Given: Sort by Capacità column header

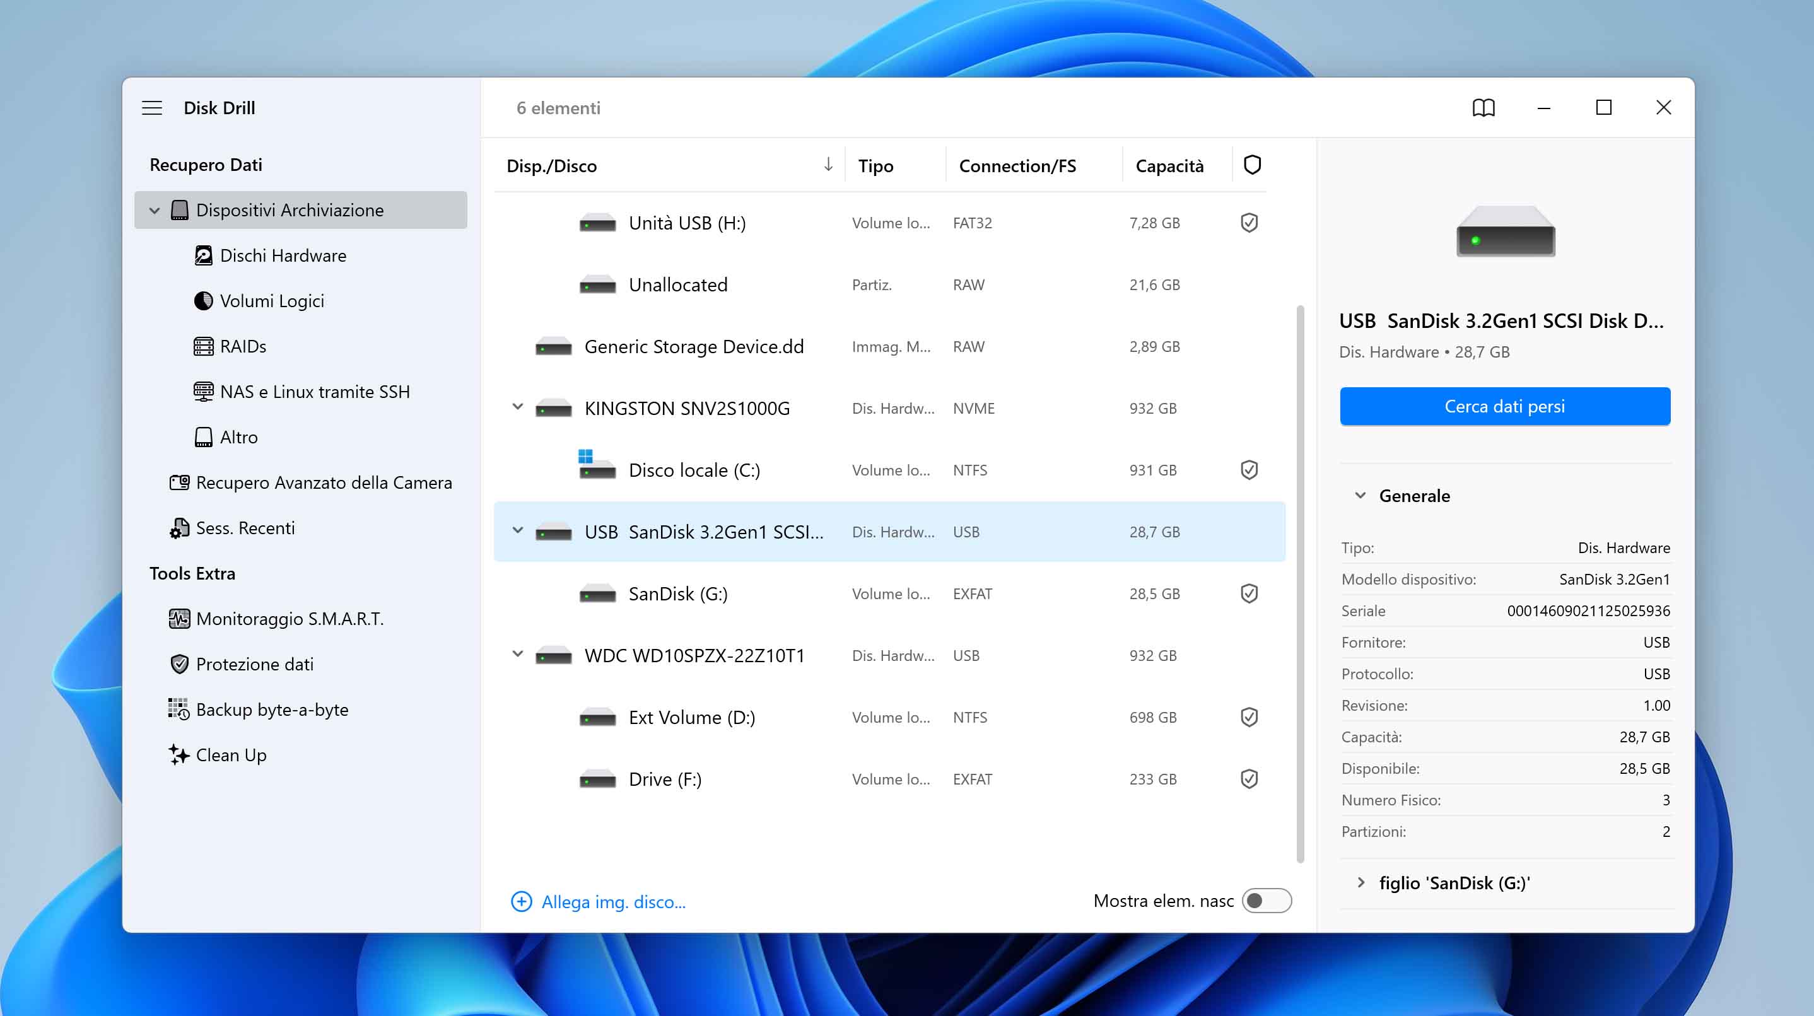Looking at the screenshot, I should [1169, 165].
